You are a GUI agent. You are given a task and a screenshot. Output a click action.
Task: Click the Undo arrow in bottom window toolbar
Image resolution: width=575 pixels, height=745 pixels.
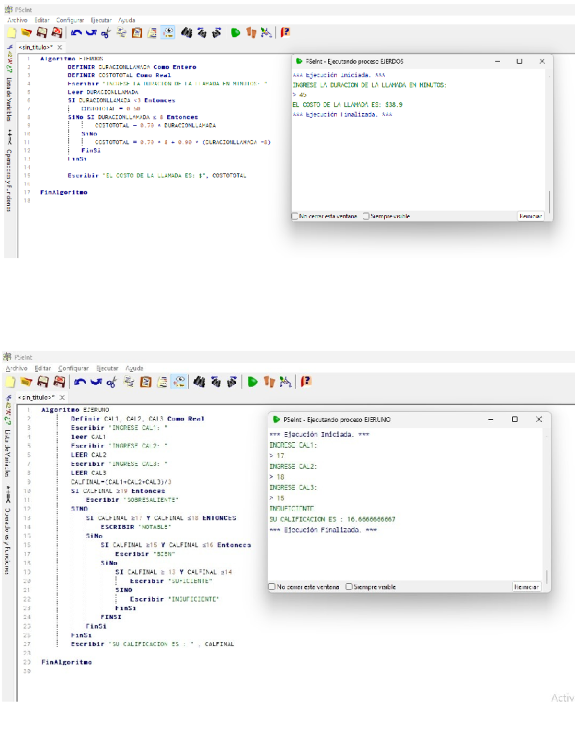tap(80, 382)
